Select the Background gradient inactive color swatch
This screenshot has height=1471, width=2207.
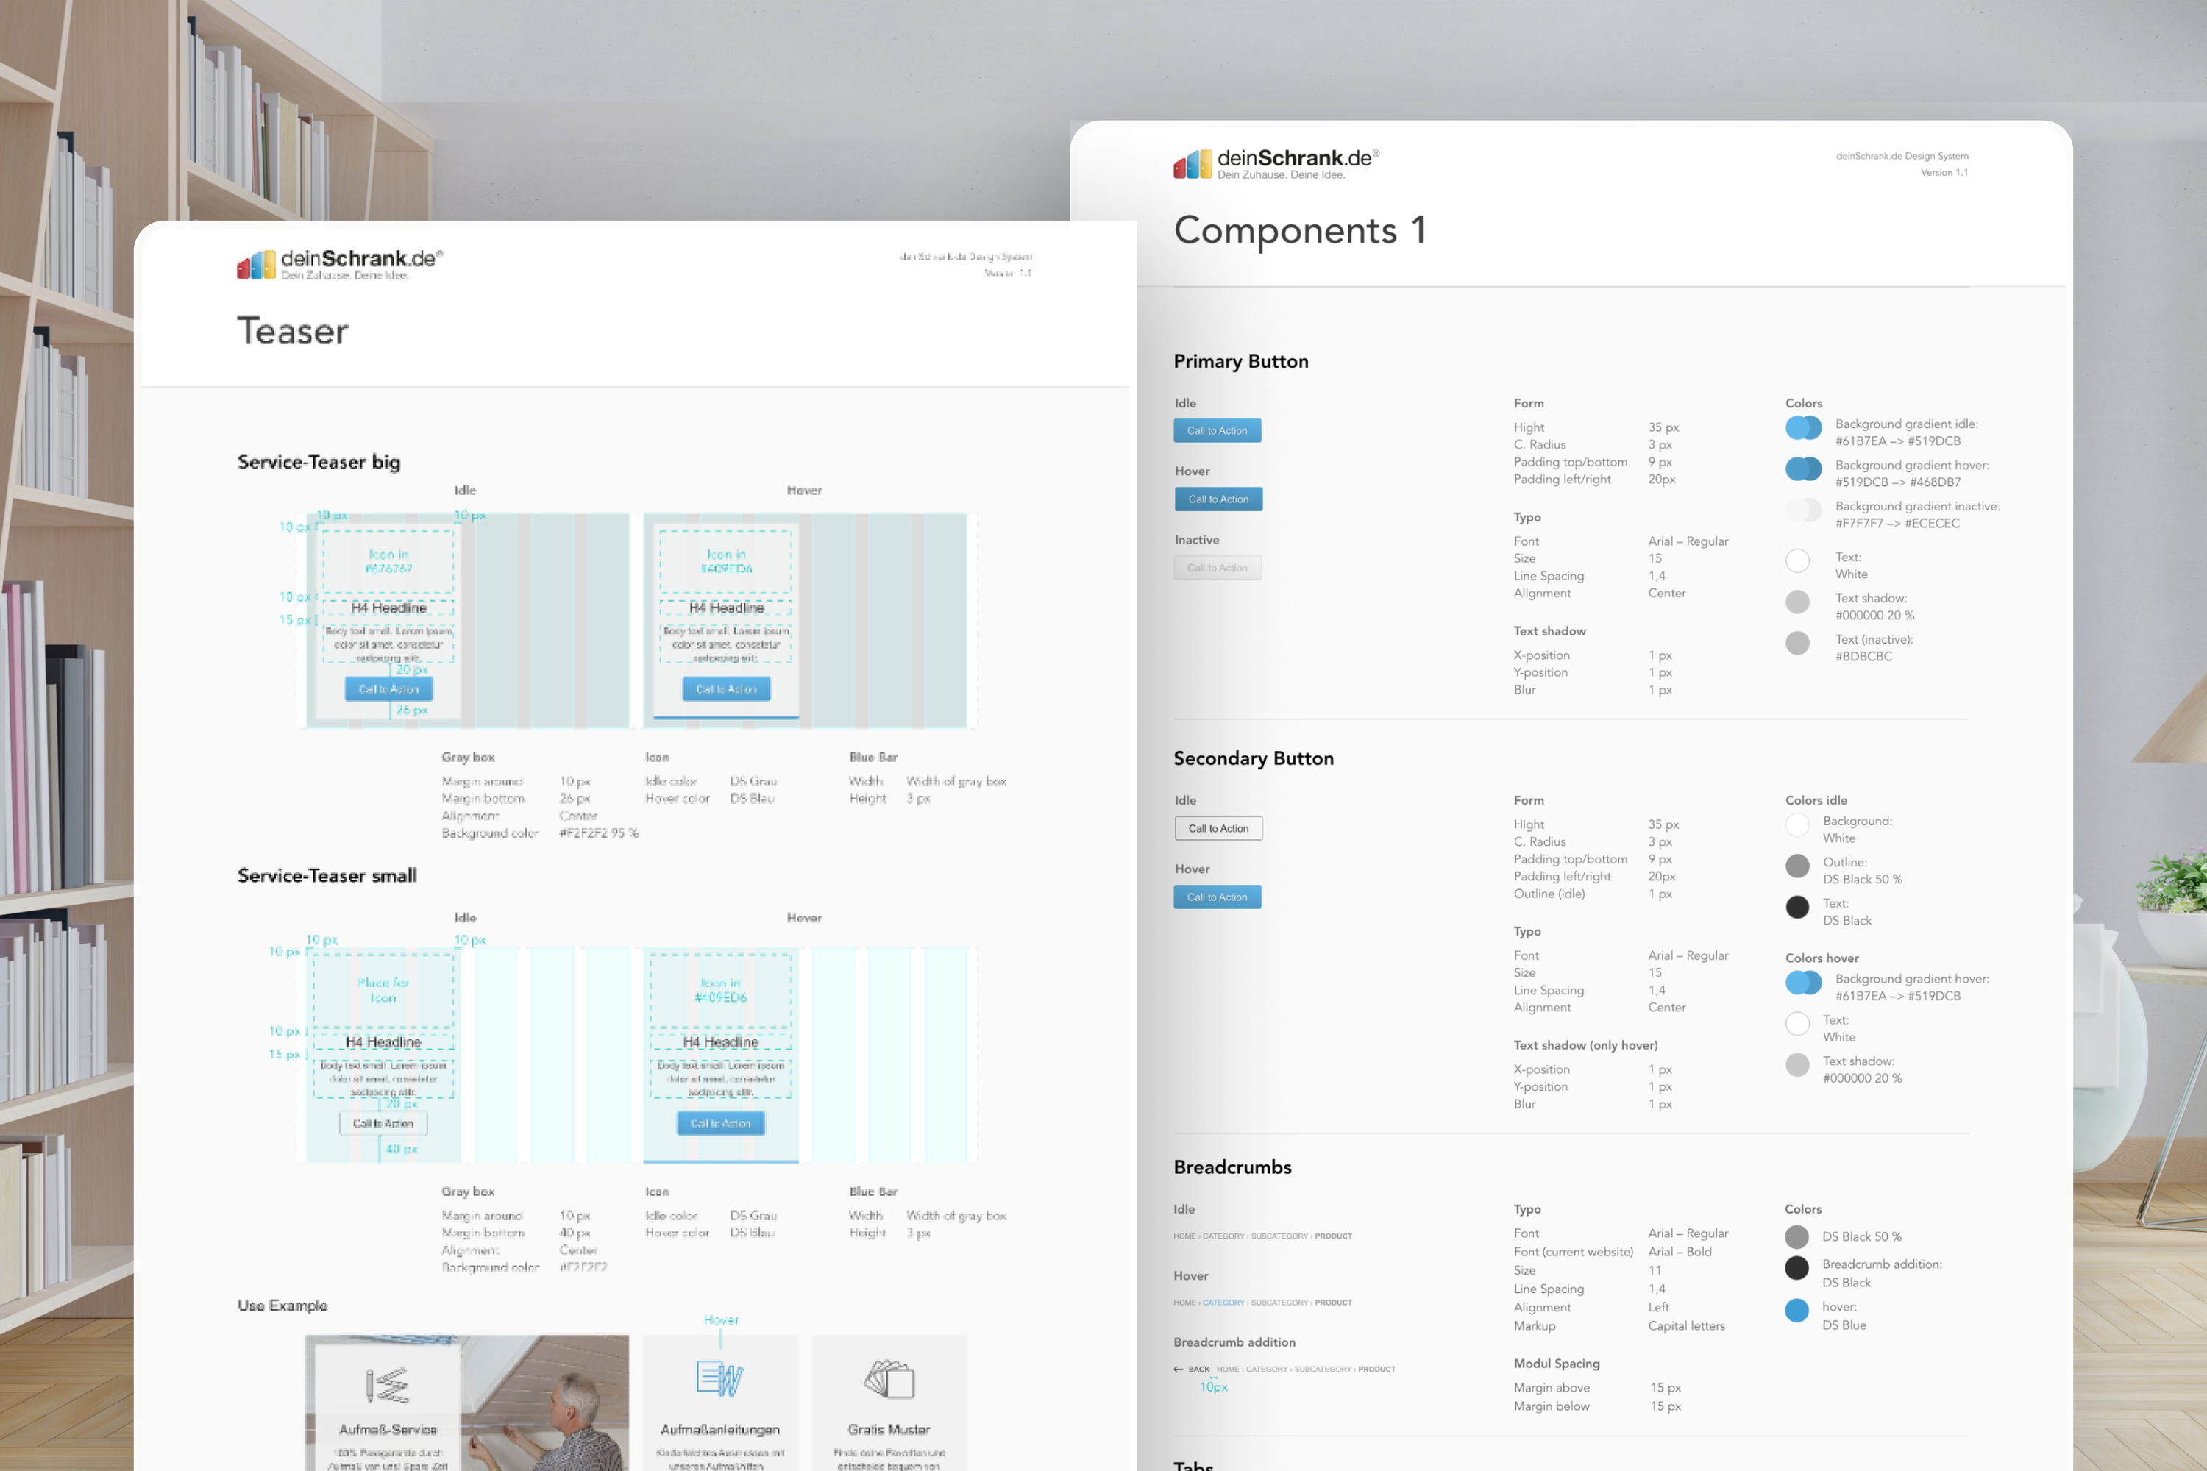pos(1802,510)
